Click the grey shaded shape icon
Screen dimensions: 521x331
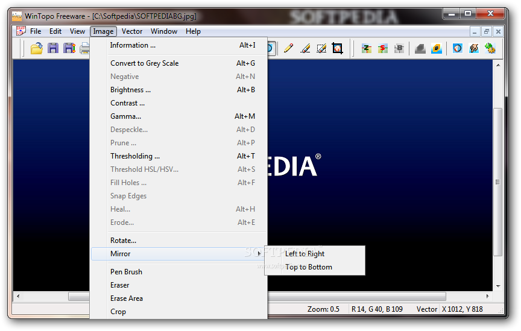(x=420, y=48)
